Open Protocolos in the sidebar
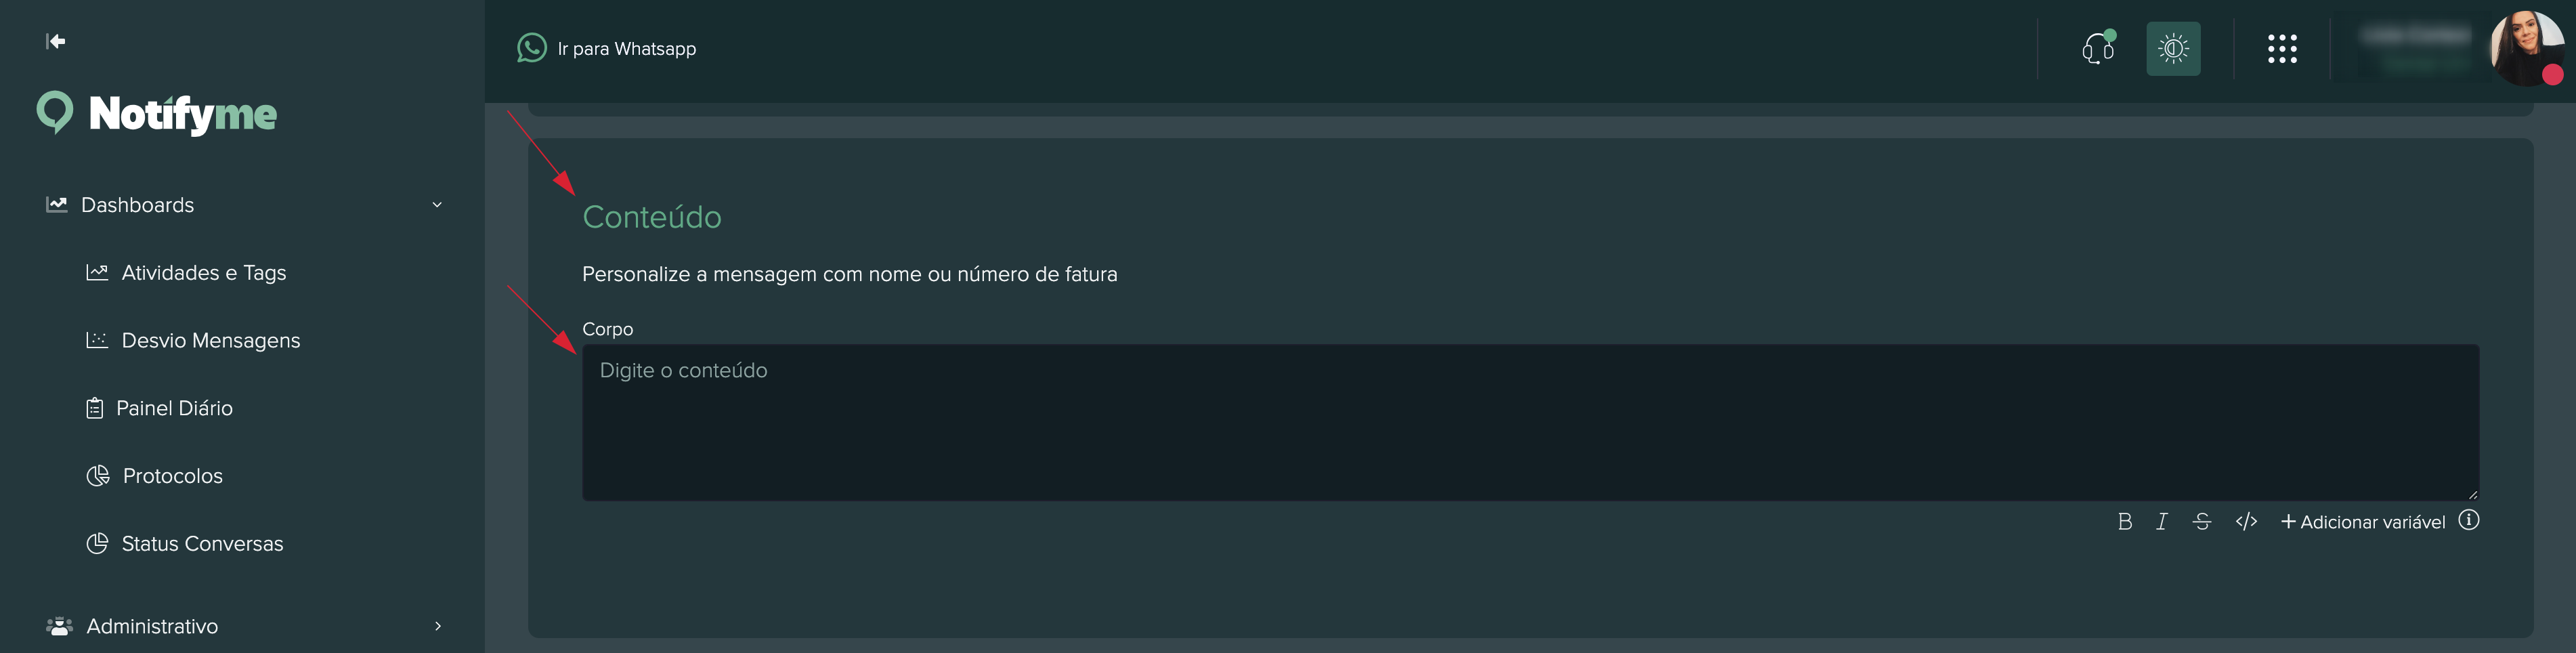 click(172, 476)
